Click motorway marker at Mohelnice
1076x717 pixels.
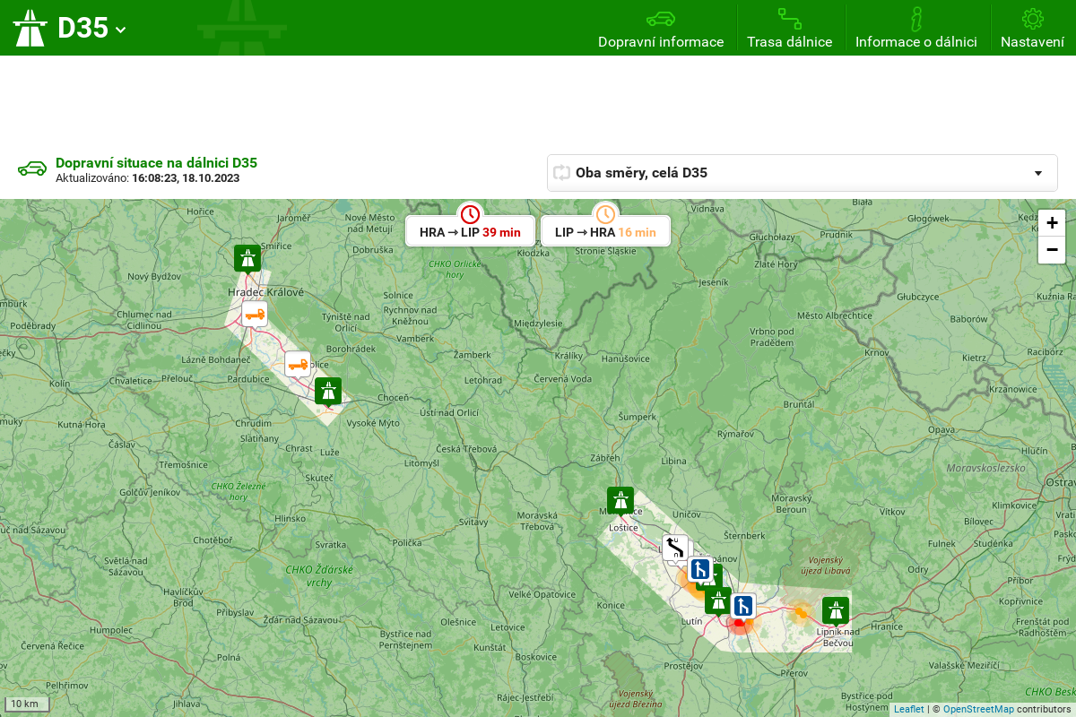pos(620,500)
